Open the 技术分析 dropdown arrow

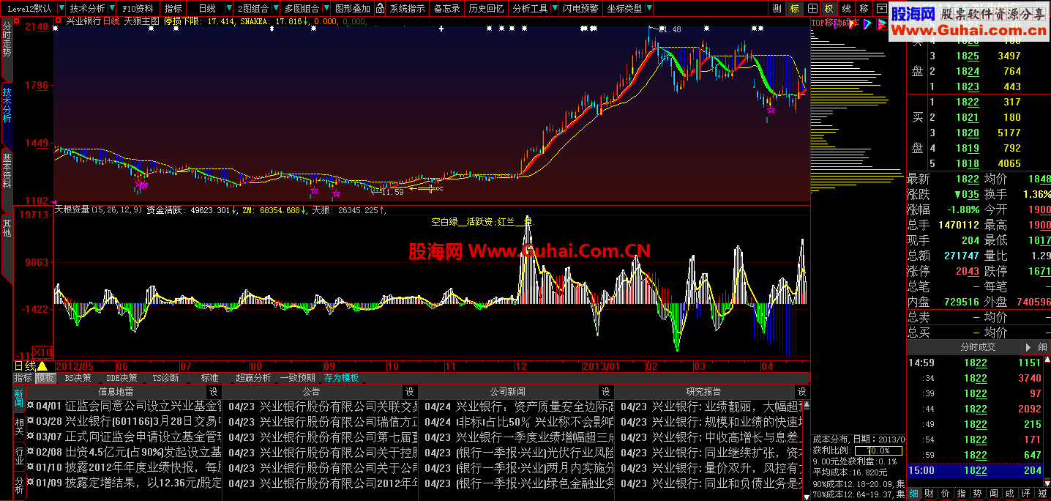[x=112, y=8]
